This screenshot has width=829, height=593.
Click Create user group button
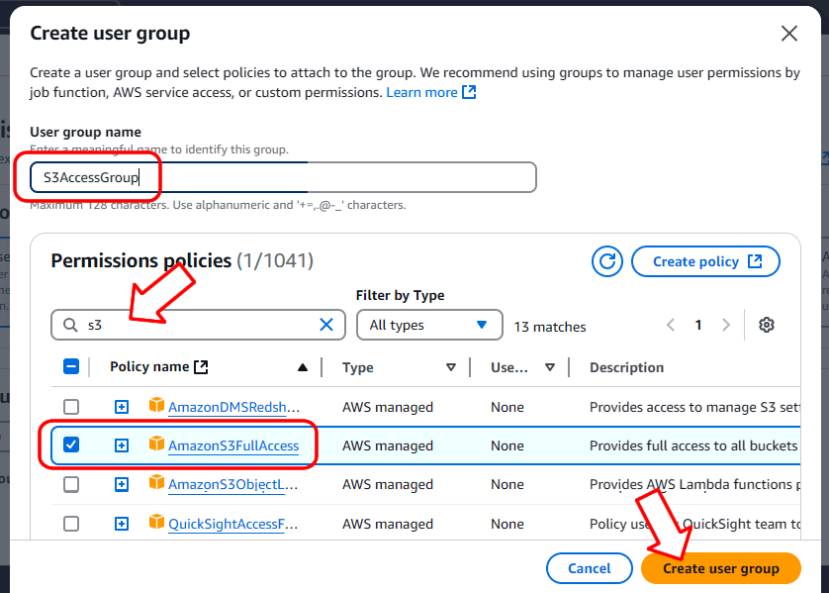(720, 568)
